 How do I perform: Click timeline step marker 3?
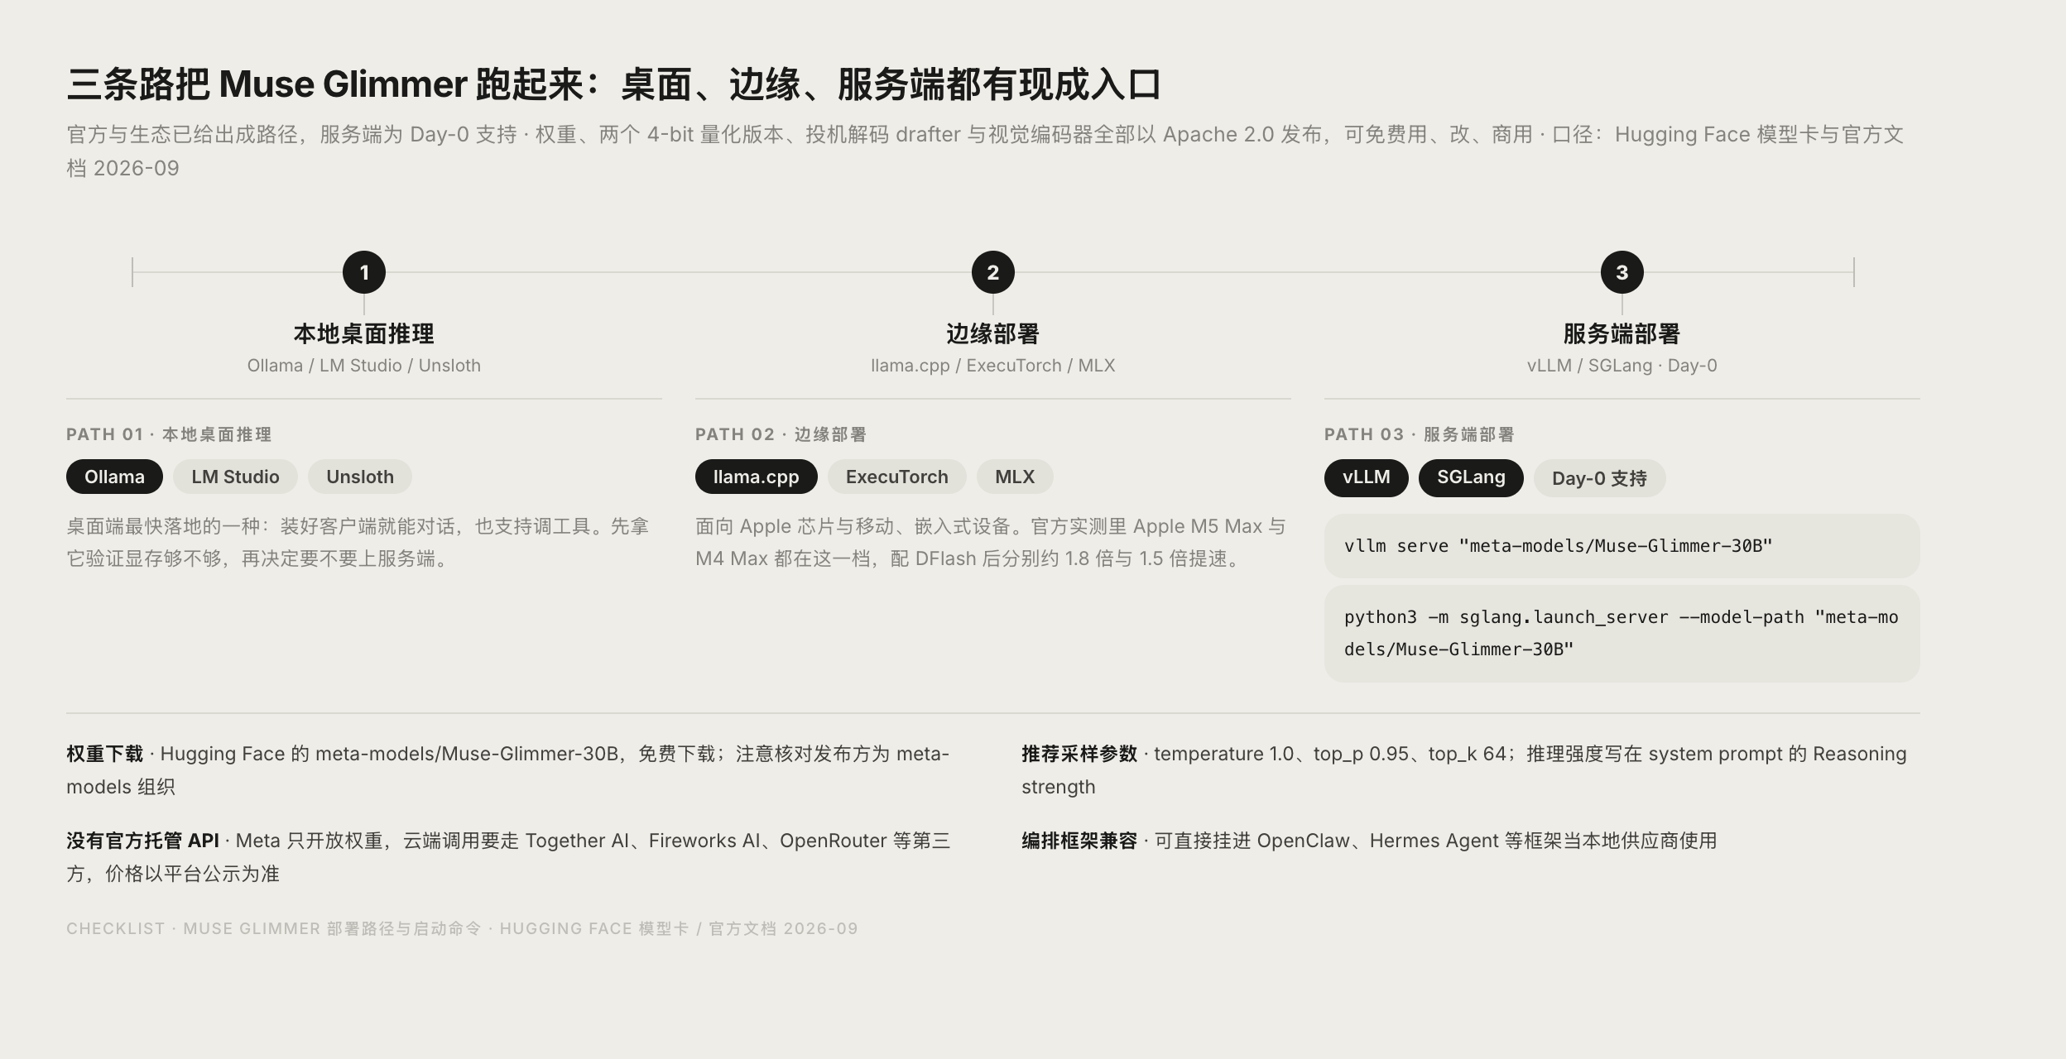1622,272
